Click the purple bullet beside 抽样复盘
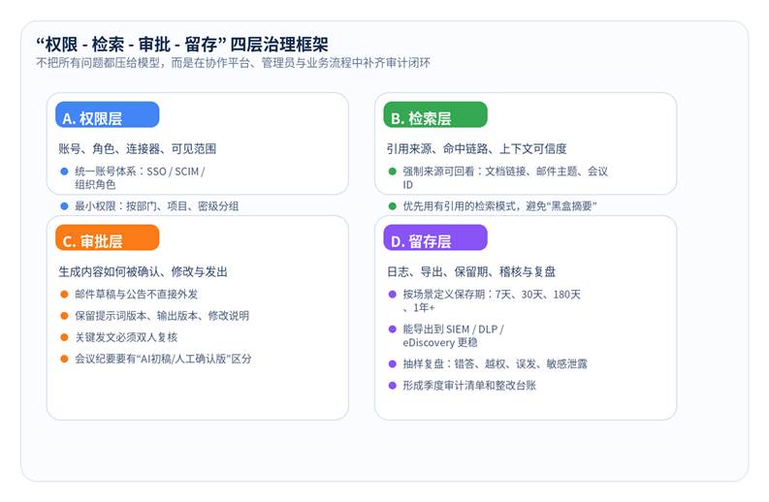The height and width of the screenshot is (502, 769). tap(392, 363)
